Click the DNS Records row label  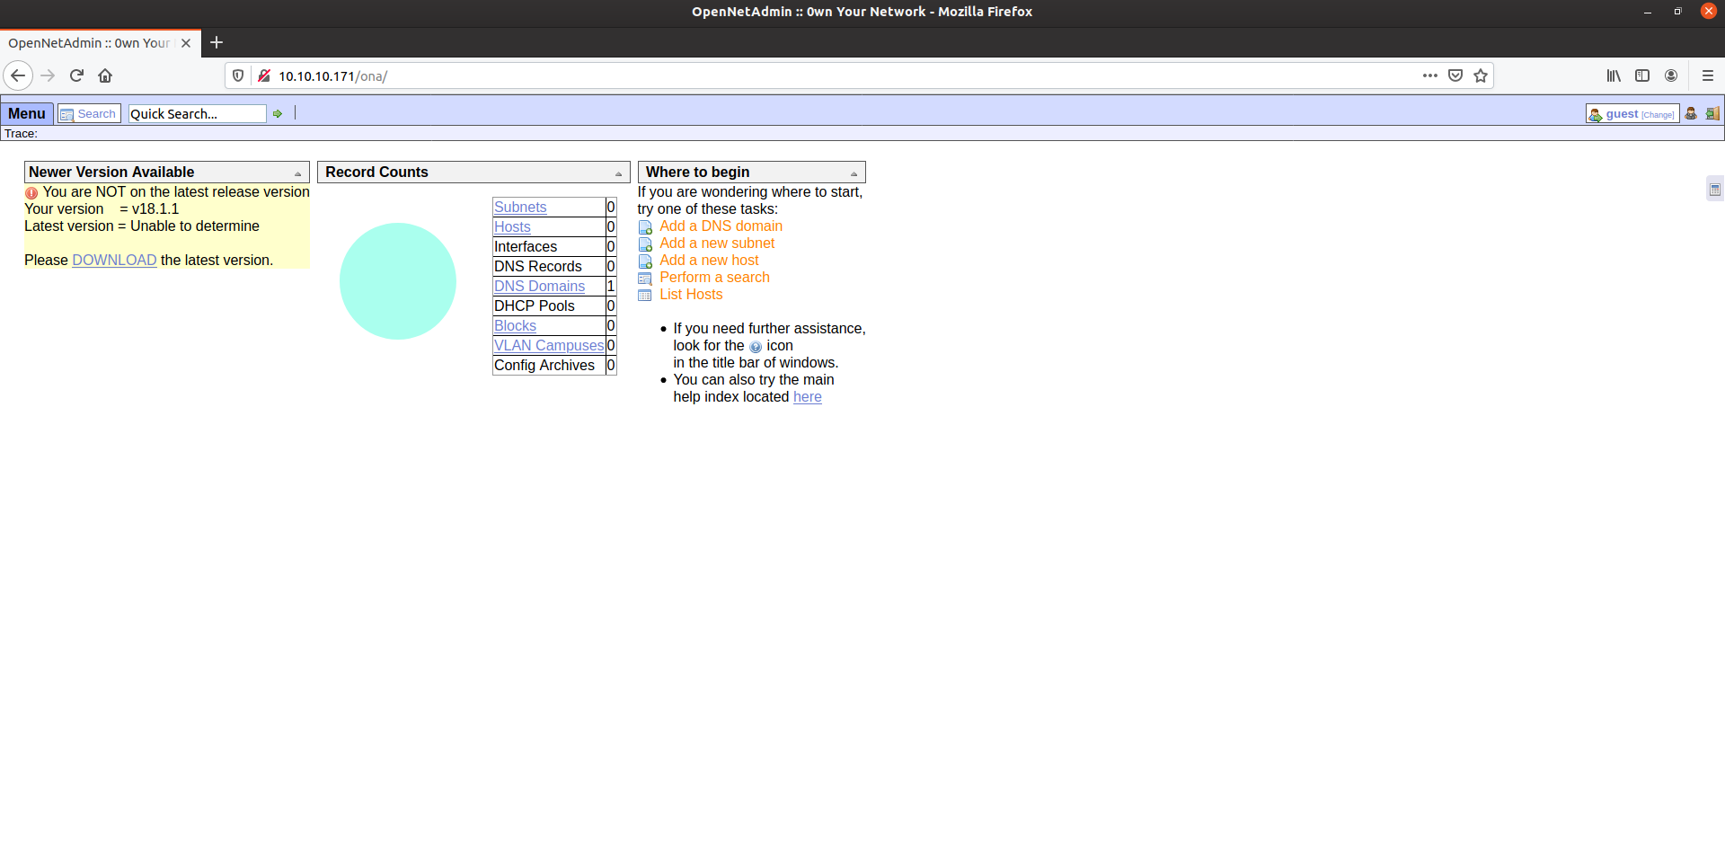538,267
